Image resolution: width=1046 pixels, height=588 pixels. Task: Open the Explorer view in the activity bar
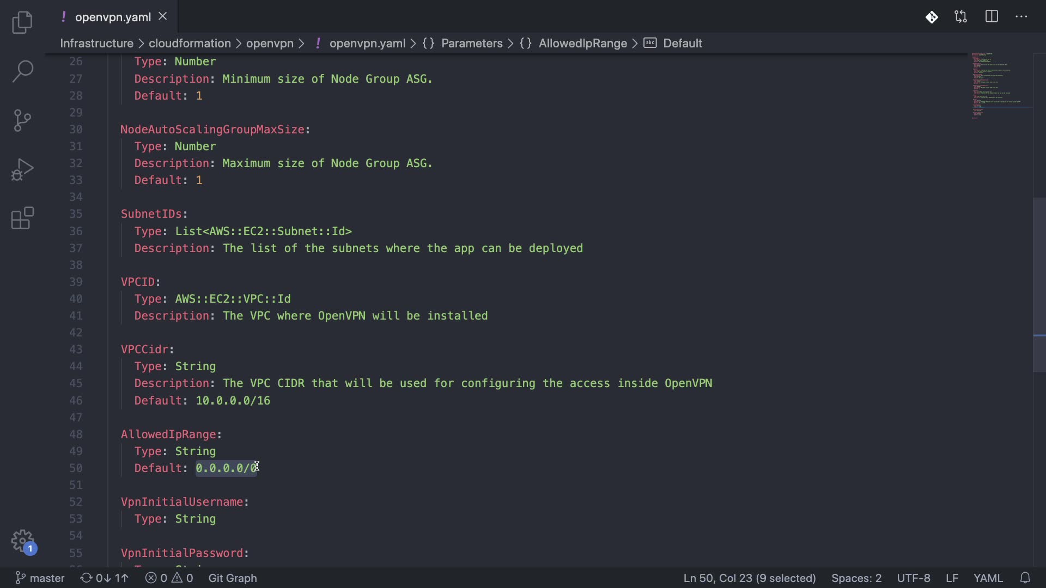pos(22,22)
